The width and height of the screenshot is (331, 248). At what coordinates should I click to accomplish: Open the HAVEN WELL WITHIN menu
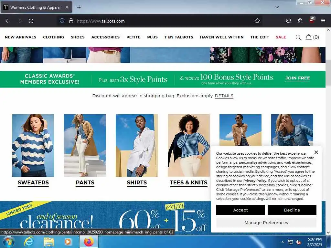(222, 37)
